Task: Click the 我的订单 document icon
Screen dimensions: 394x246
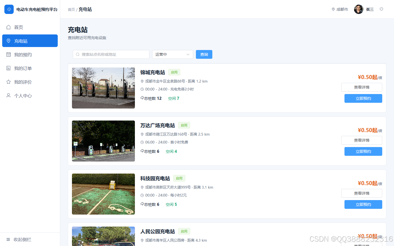Action: click(x=8, y=68)
